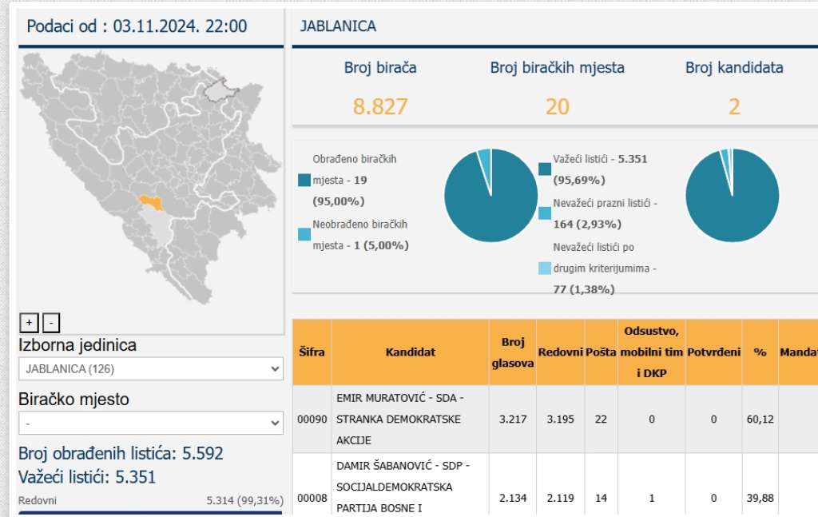818x517 pixels.
Task: Click the Nevažeći prazni listići legend swatch
Action: (545, 213)
